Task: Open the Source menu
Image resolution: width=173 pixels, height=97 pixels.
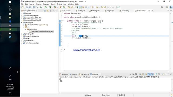Action: click(32, 4)
